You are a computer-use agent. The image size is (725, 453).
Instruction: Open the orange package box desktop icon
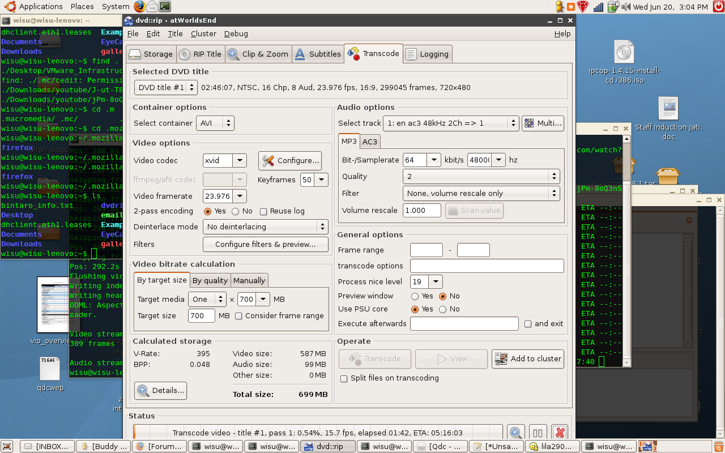pos(668,176)
